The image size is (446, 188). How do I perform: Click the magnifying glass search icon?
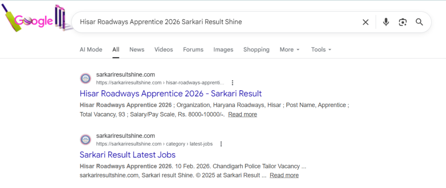(x=419, y=22)
